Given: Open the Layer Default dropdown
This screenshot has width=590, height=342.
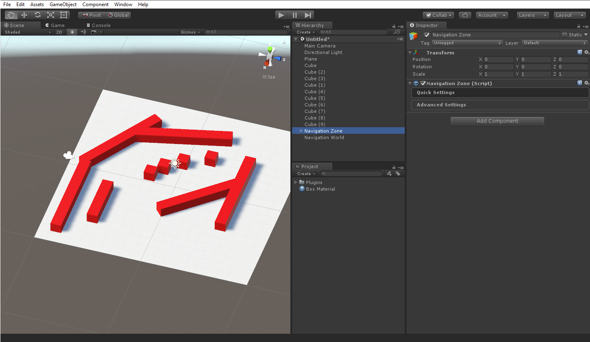Looking at the screenshot, I should 555,43.
